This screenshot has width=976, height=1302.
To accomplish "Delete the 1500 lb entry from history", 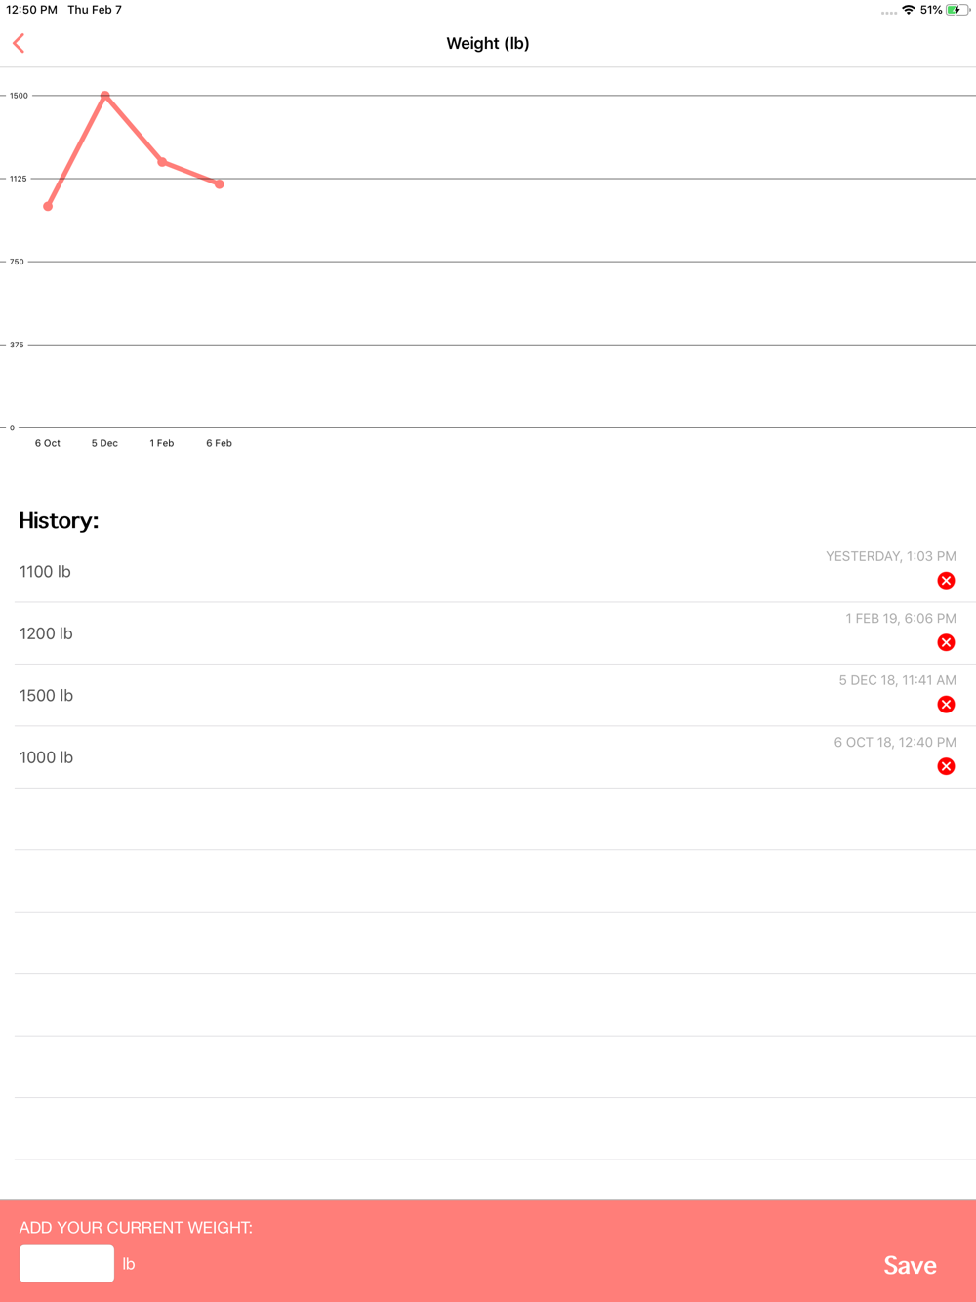I will click(946, 705).
